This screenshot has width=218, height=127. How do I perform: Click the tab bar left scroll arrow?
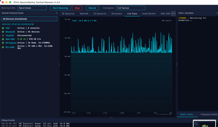(172, 14)
